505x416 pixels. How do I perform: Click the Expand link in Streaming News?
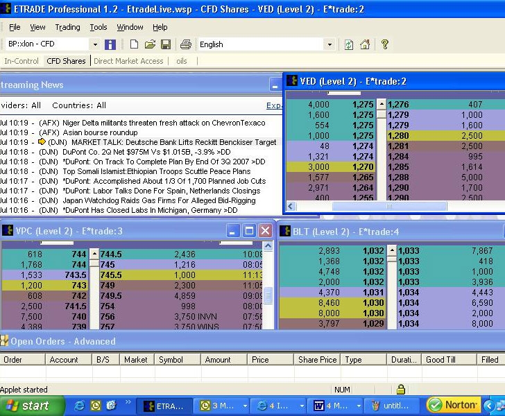pos(274,105)
